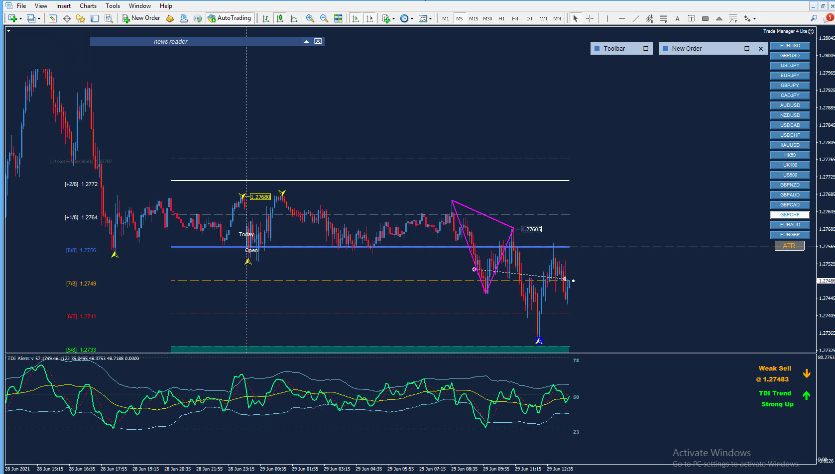This screenshot has width=835, height=474.
Task: Click the New Order toolbar button
Action: coord(141,18)
